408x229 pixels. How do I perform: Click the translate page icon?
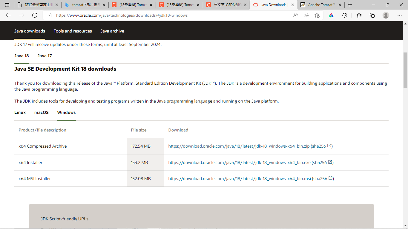pos(306,15)
